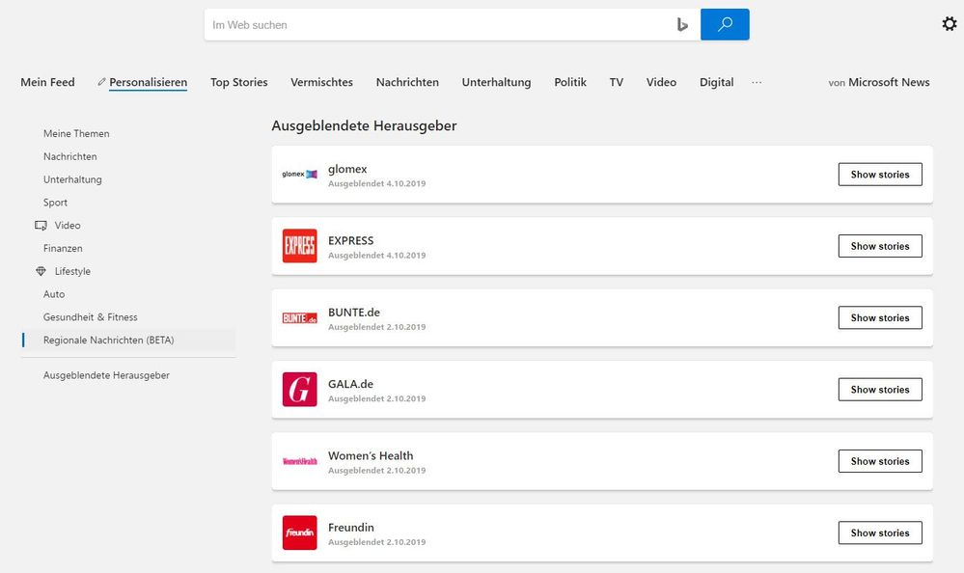The width and height of the screenshot is (964, 573).
Task: Click the EXPRESS publisher name
Action: pos(351,240)
